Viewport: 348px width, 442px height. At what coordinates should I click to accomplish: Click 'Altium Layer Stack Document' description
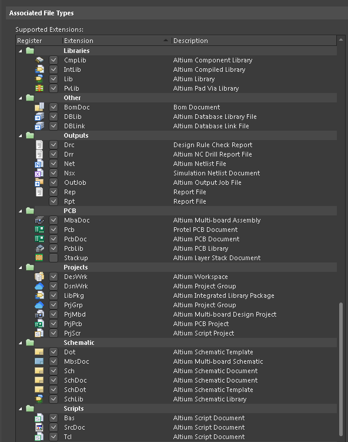[217, 258]
